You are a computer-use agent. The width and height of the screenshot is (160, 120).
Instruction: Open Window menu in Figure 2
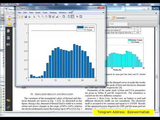63,13
